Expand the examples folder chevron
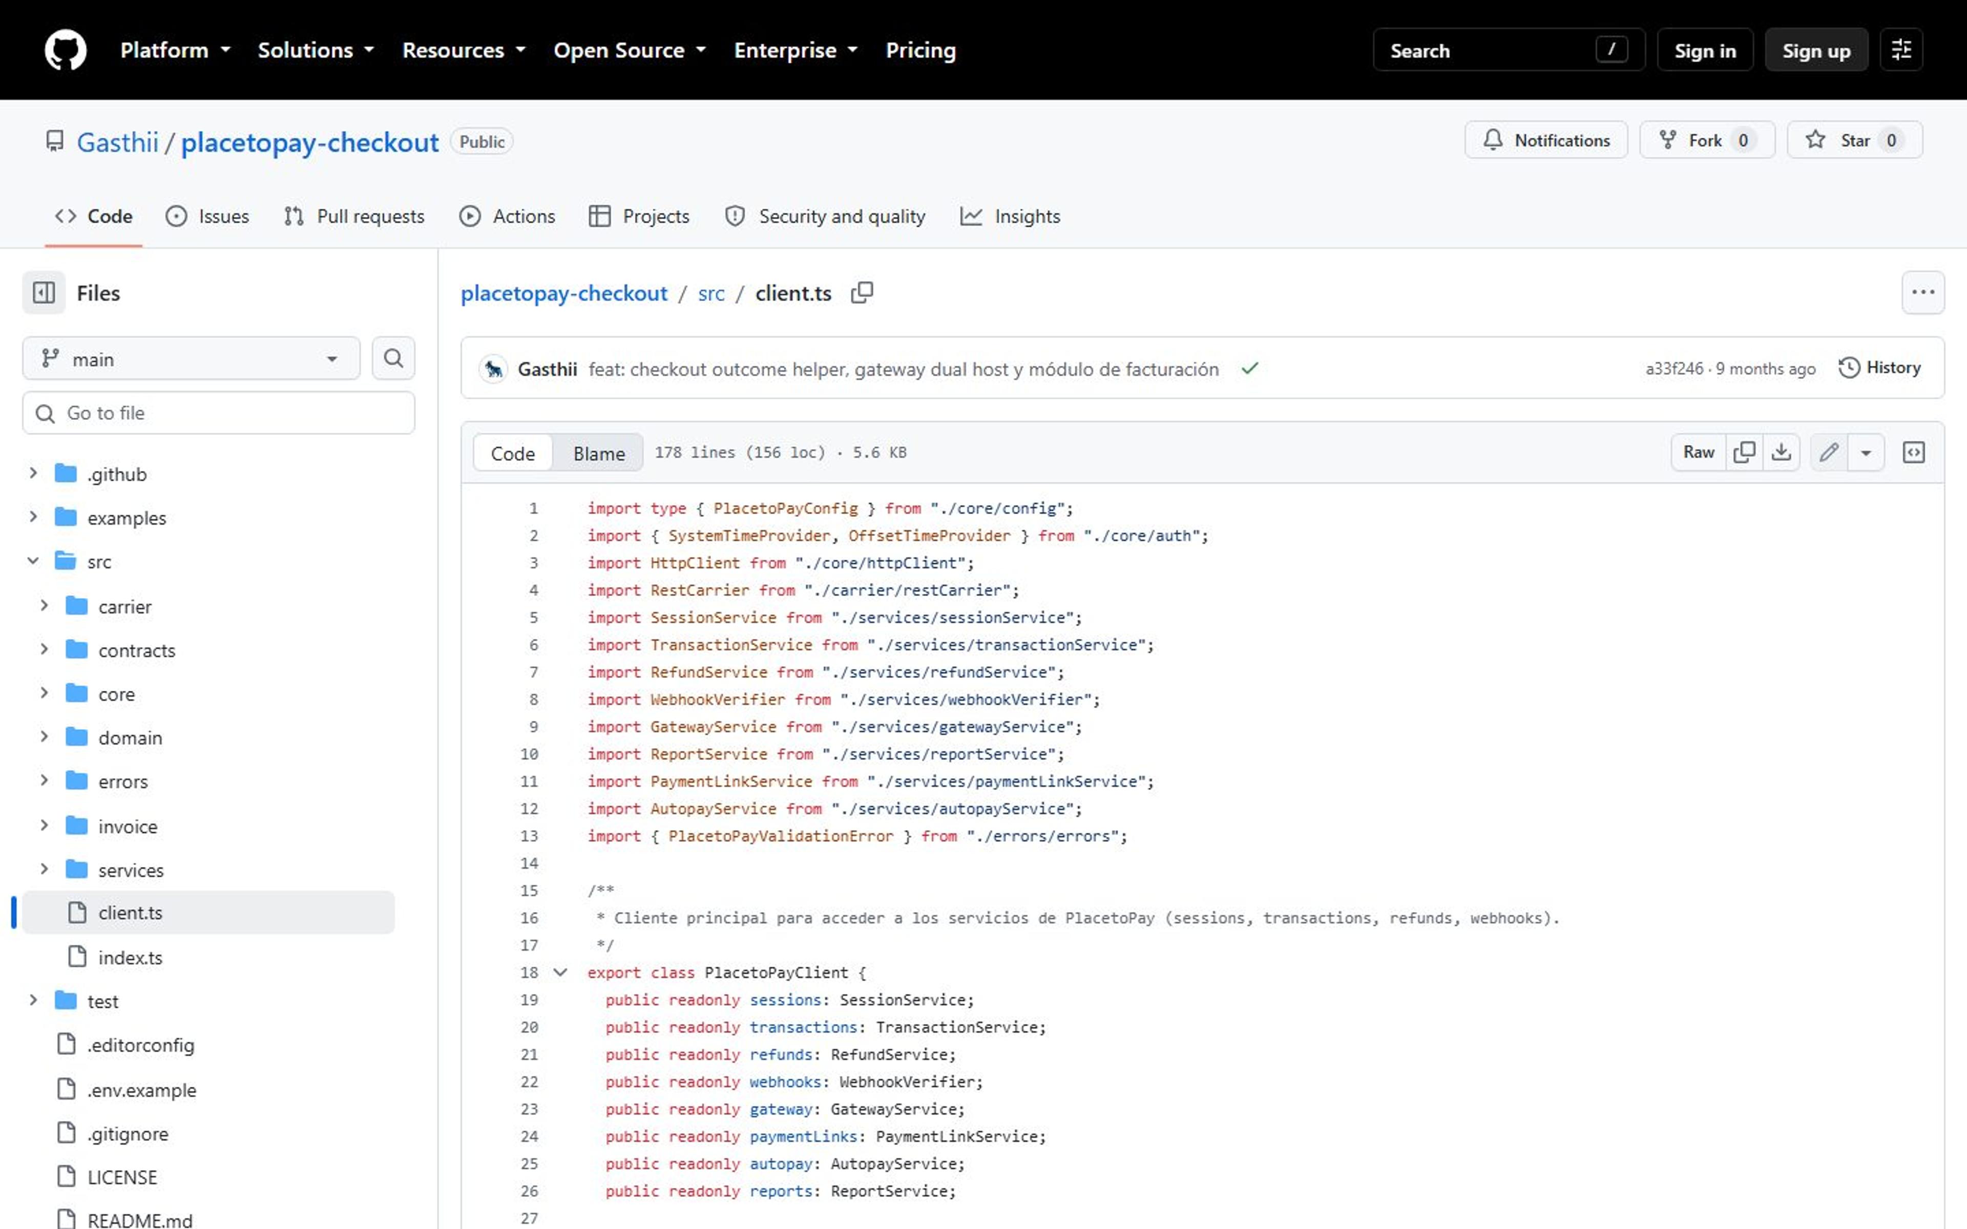This screenshot has height=1229, width=1967. click(33, 517)
